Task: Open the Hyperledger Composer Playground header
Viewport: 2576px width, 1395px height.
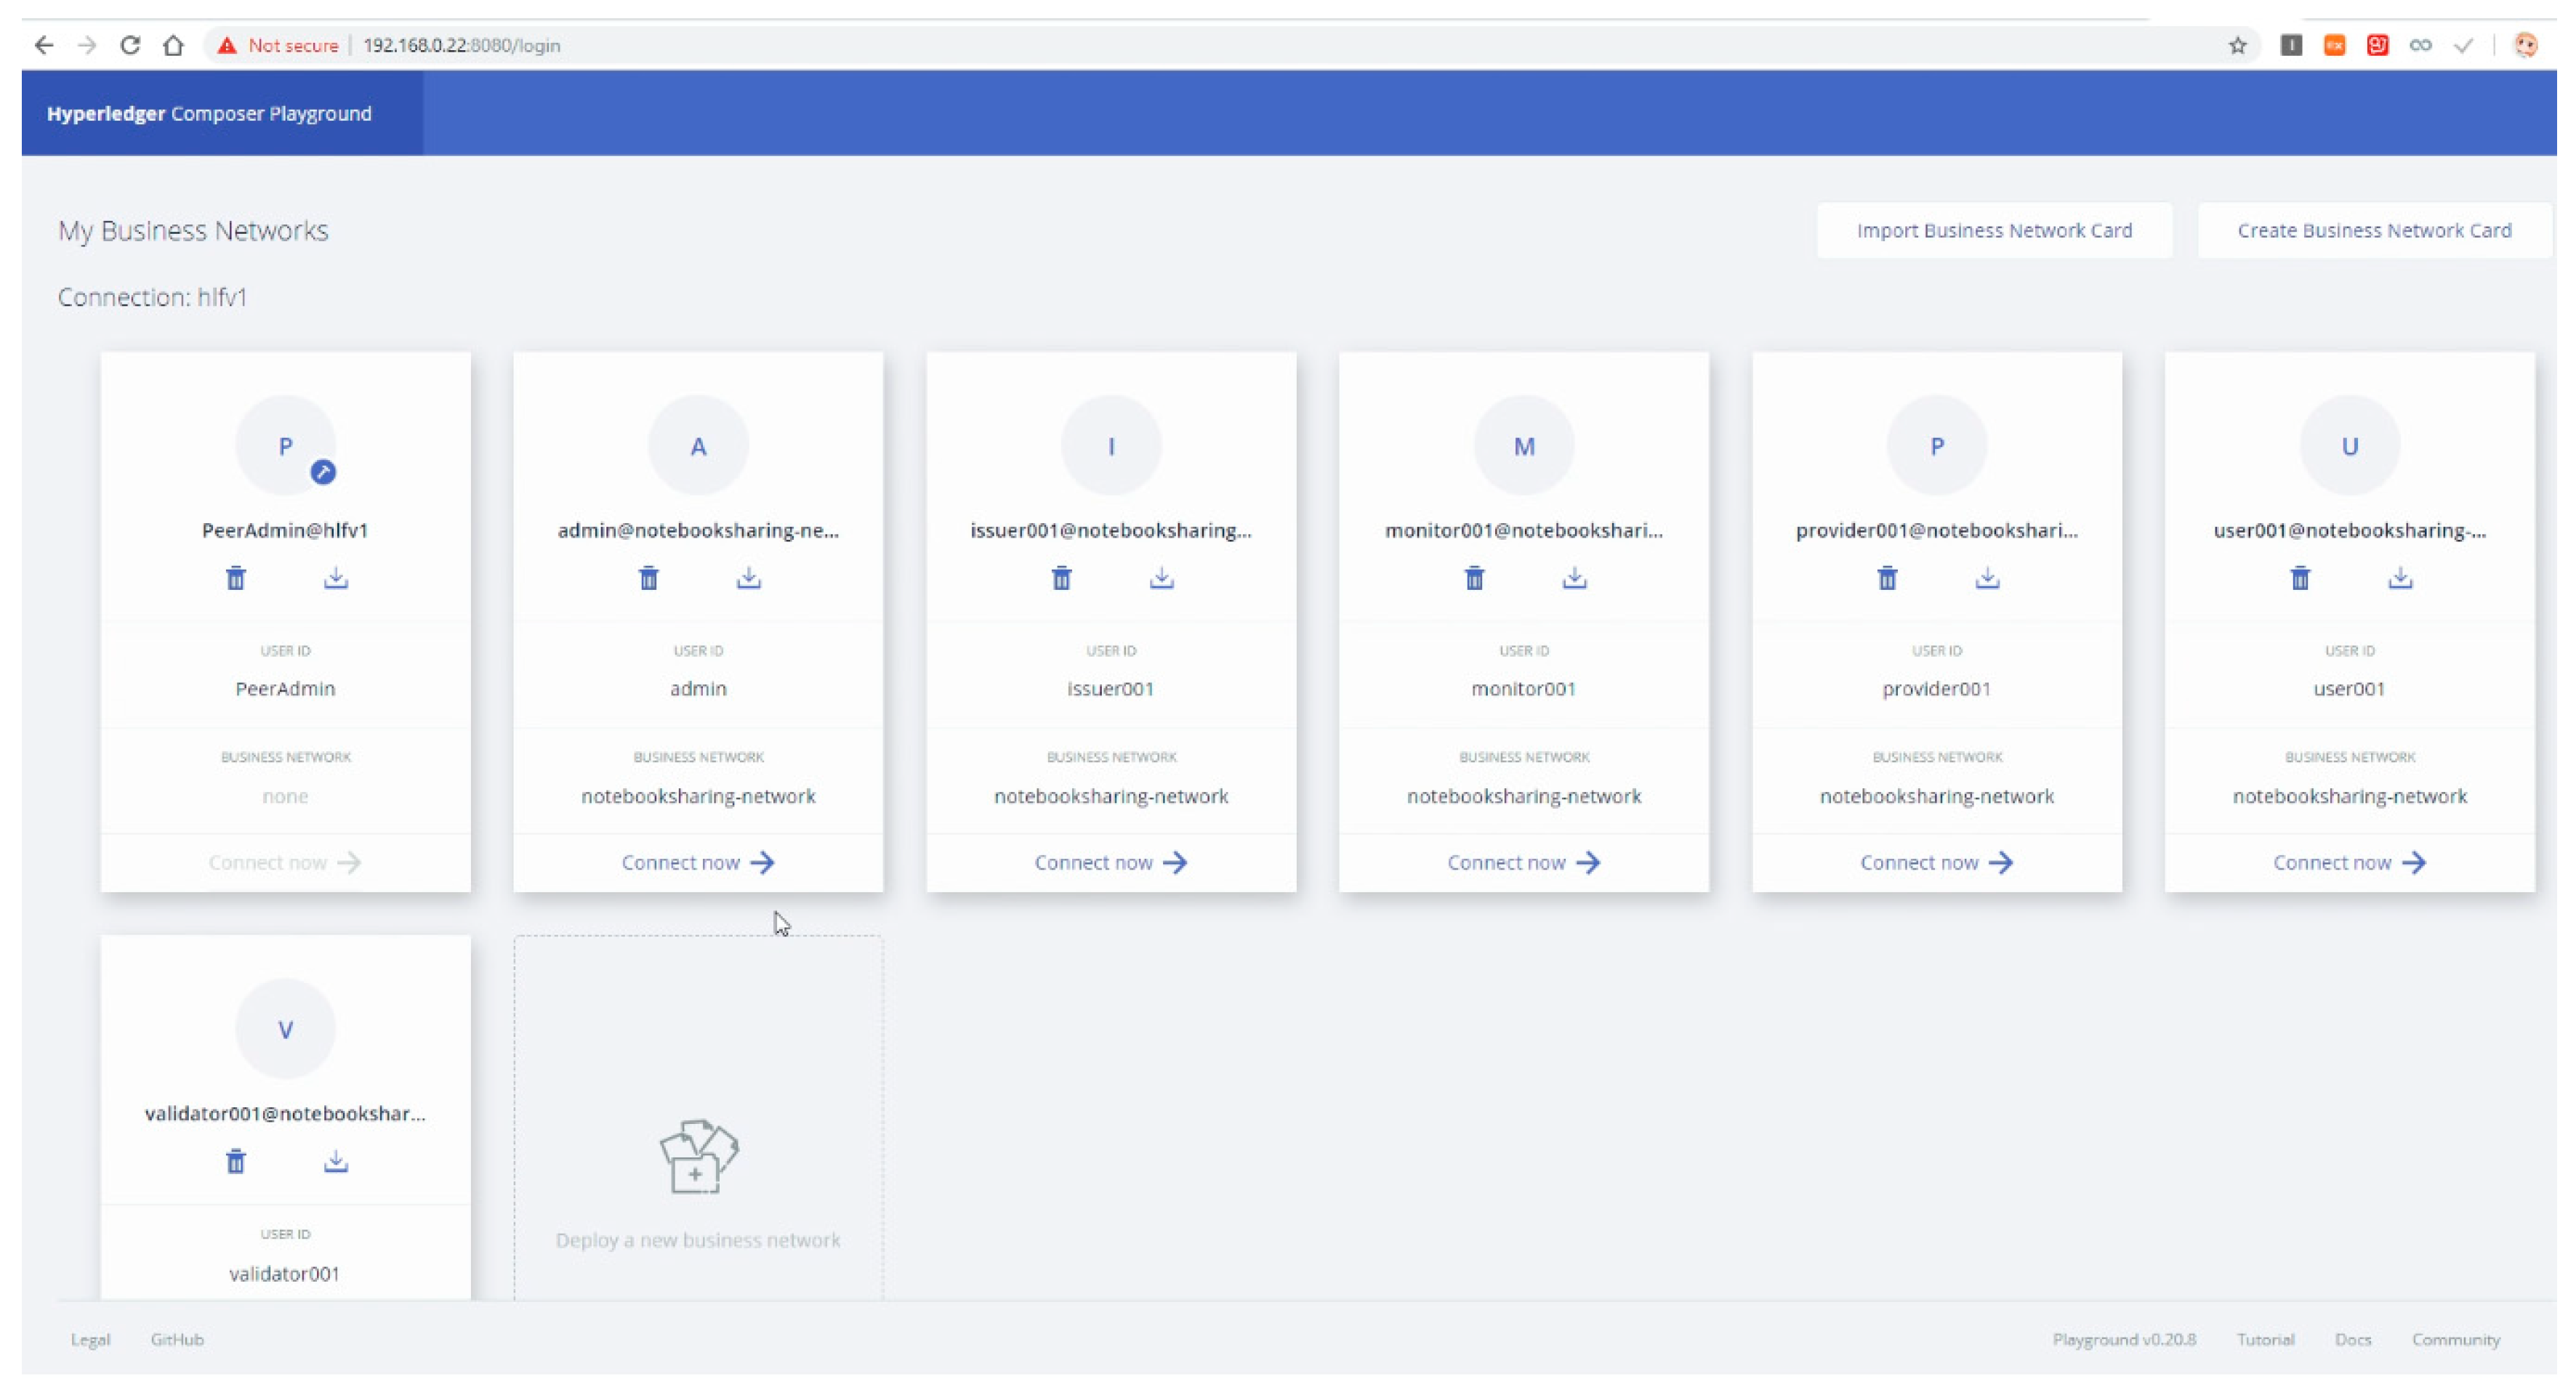Action: (x=209, y=114)
